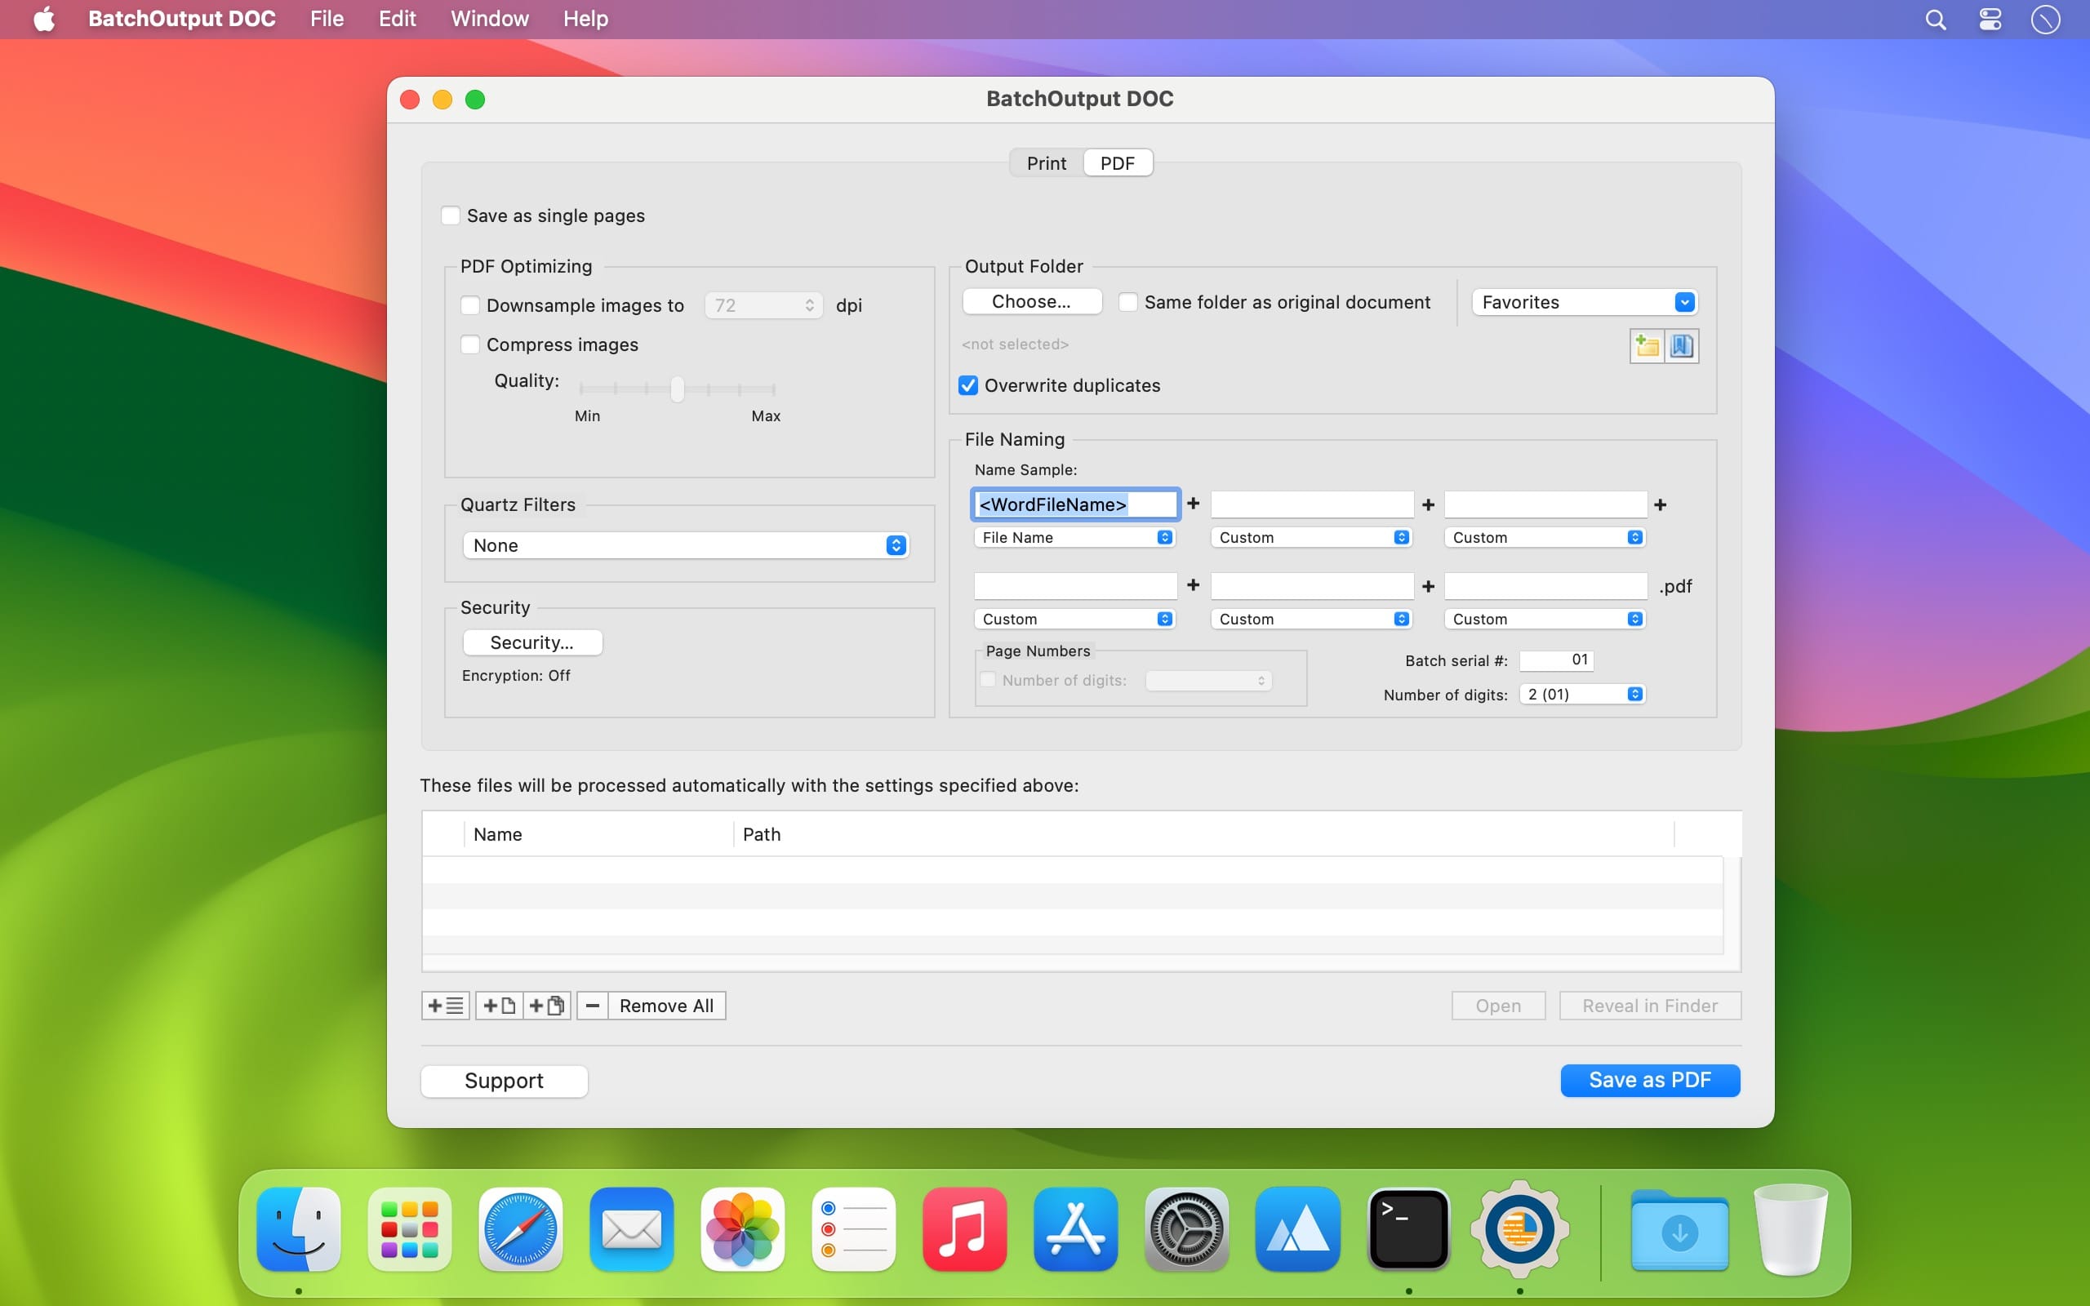Open the BatchOutput DOC app menu
The width and height of the screenshot is (2090, 1306).
coord(182,19)
